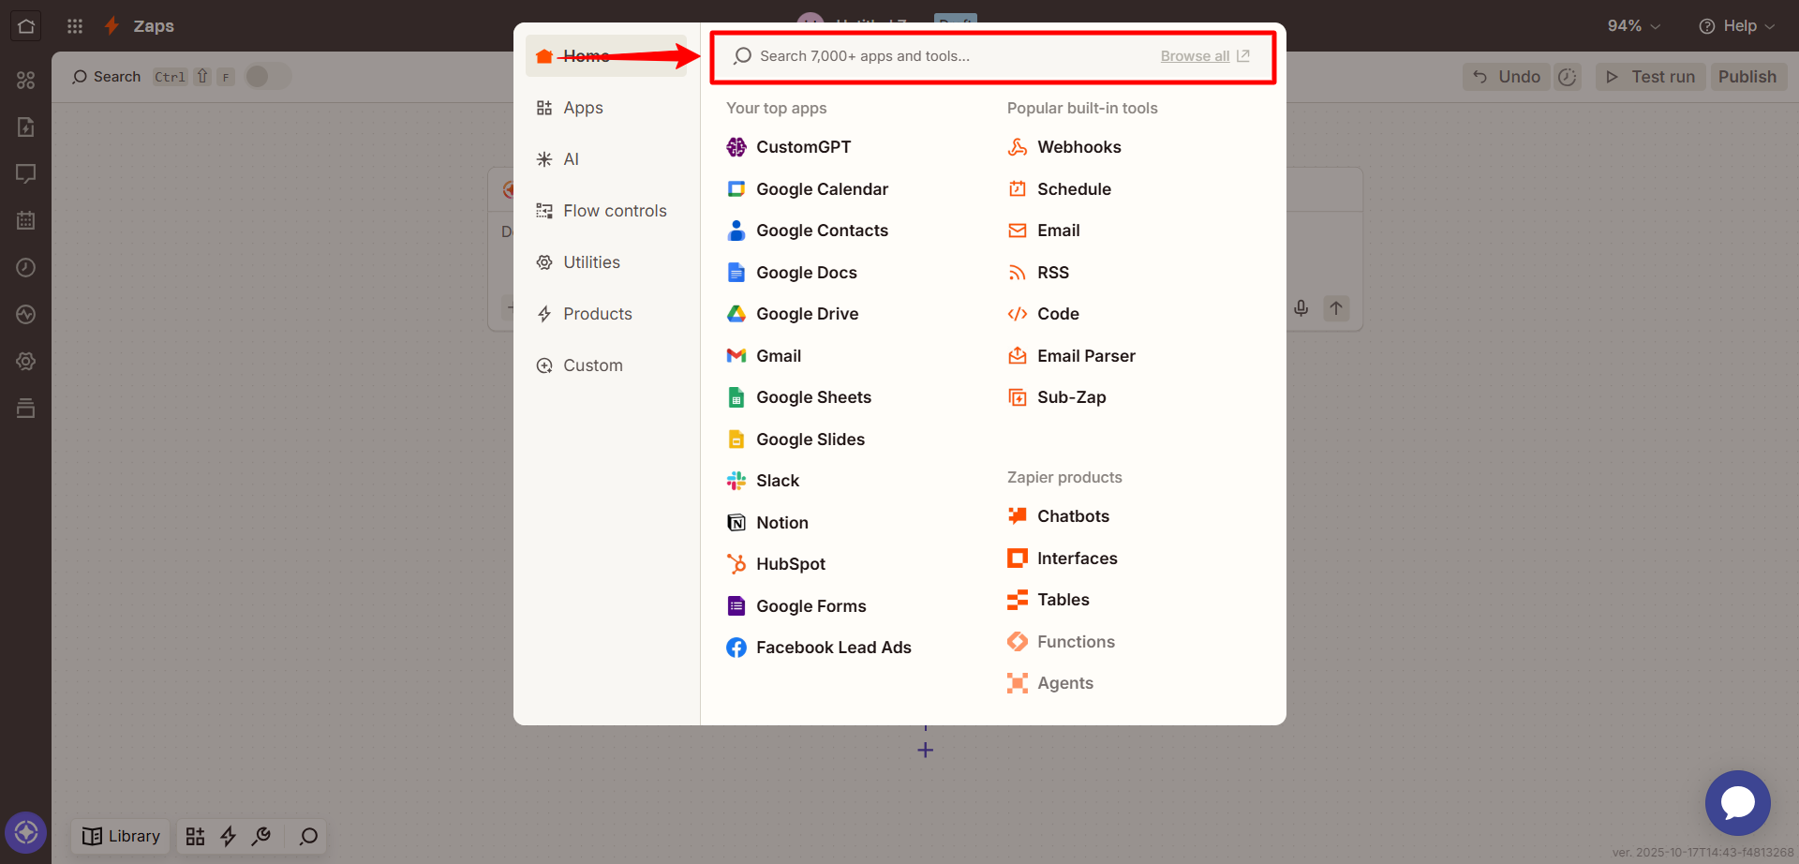Screen dimensions: 1799x864
Task: Choose Google Drive app
Action: tap(793, 314)
